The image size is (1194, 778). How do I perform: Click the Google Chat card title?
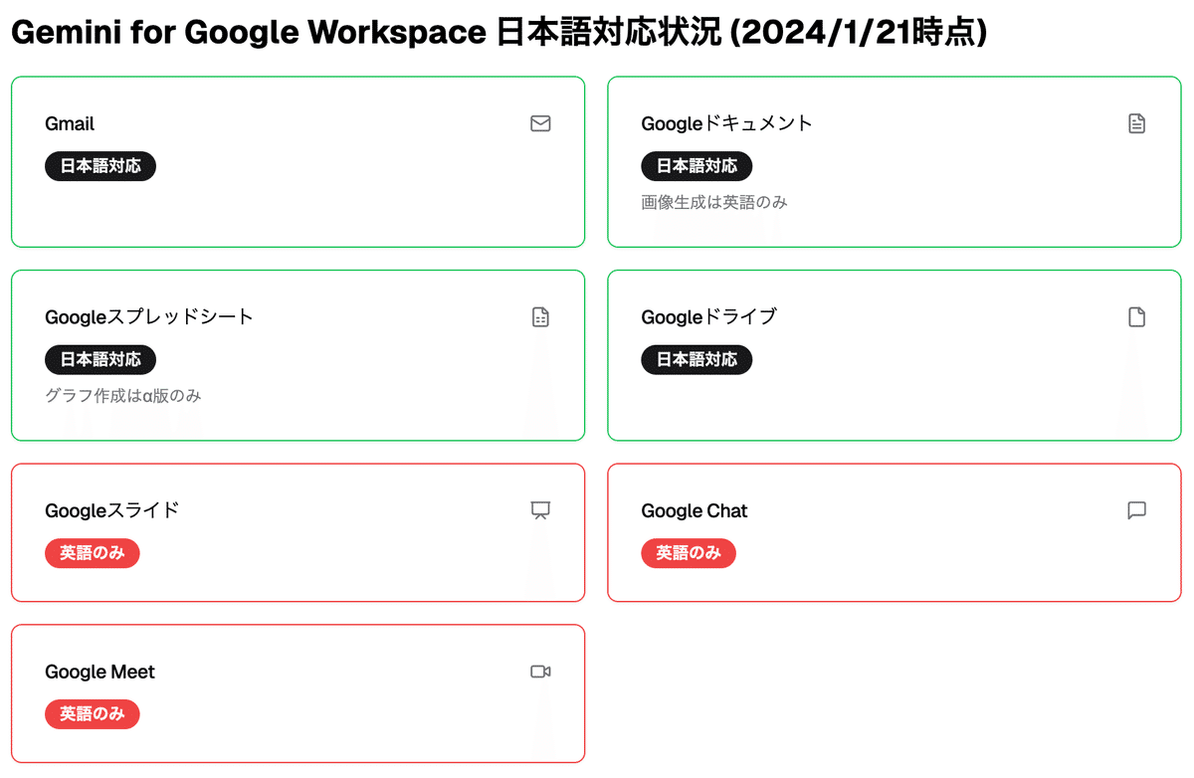point(694,511)
